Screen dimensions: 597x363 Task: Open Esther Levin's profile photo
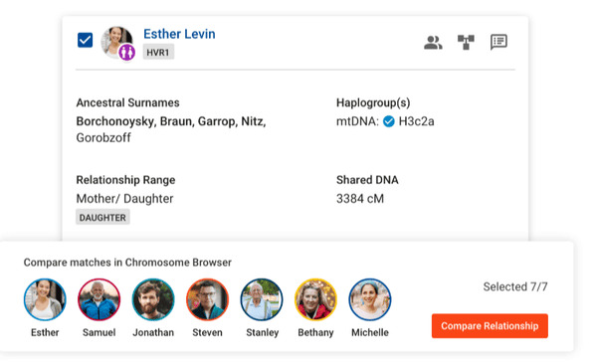(116, 42)
